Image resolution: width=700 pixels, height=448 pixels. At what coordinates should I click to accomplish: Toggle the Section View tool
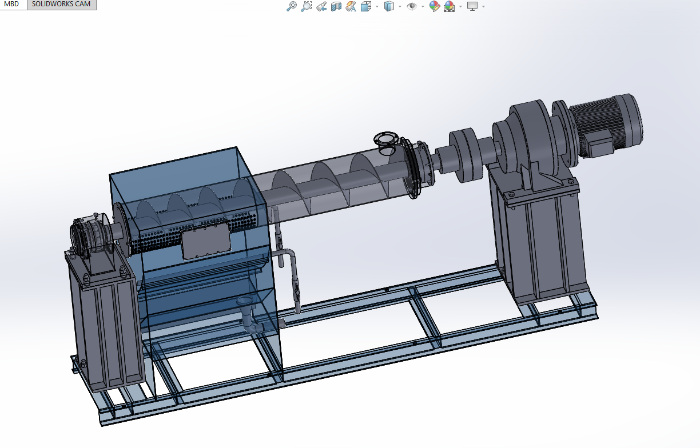(x=336, y=6)
